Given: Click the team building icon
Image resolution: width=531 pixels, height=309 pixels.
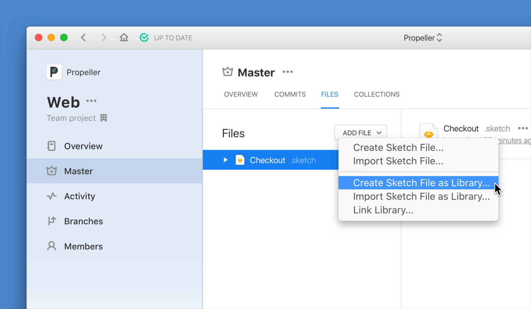Looking at the screenshot, I should [x=104, y=118].
